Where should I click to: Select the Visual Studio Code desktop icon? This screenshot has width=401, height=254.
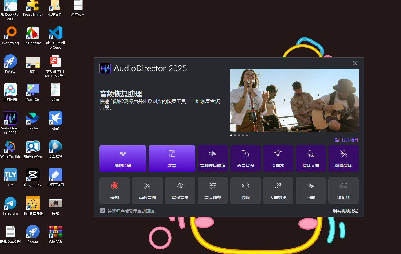(x=56, y=37)
